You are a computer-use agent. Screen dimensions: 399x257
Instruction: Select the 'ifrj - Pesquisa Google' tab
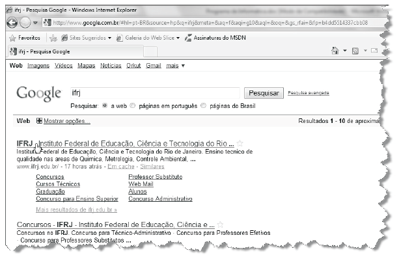pyautogui.click(x=76, y=51)
